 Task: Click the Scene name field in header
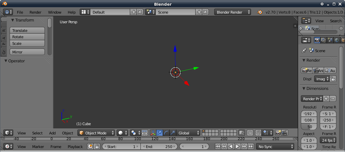coord(175,12)
